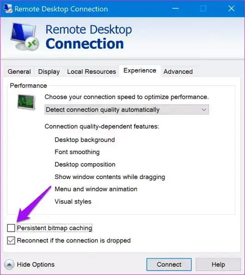
Task: Go to the Local Resources tab
Action: [x=91, y=72]
